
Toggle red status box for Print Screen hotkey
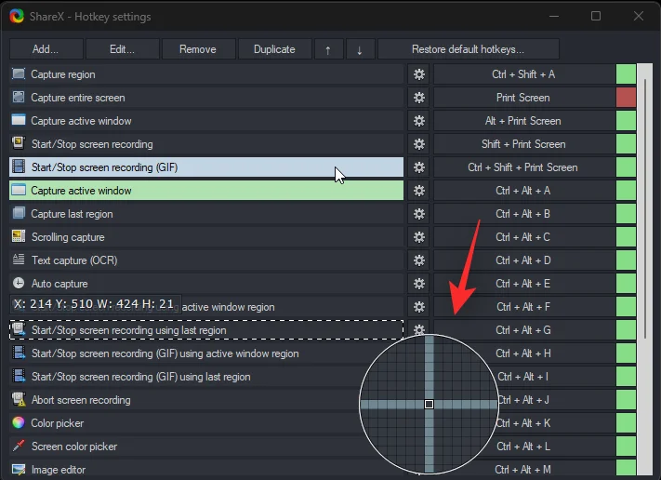(x=626, y=98)
